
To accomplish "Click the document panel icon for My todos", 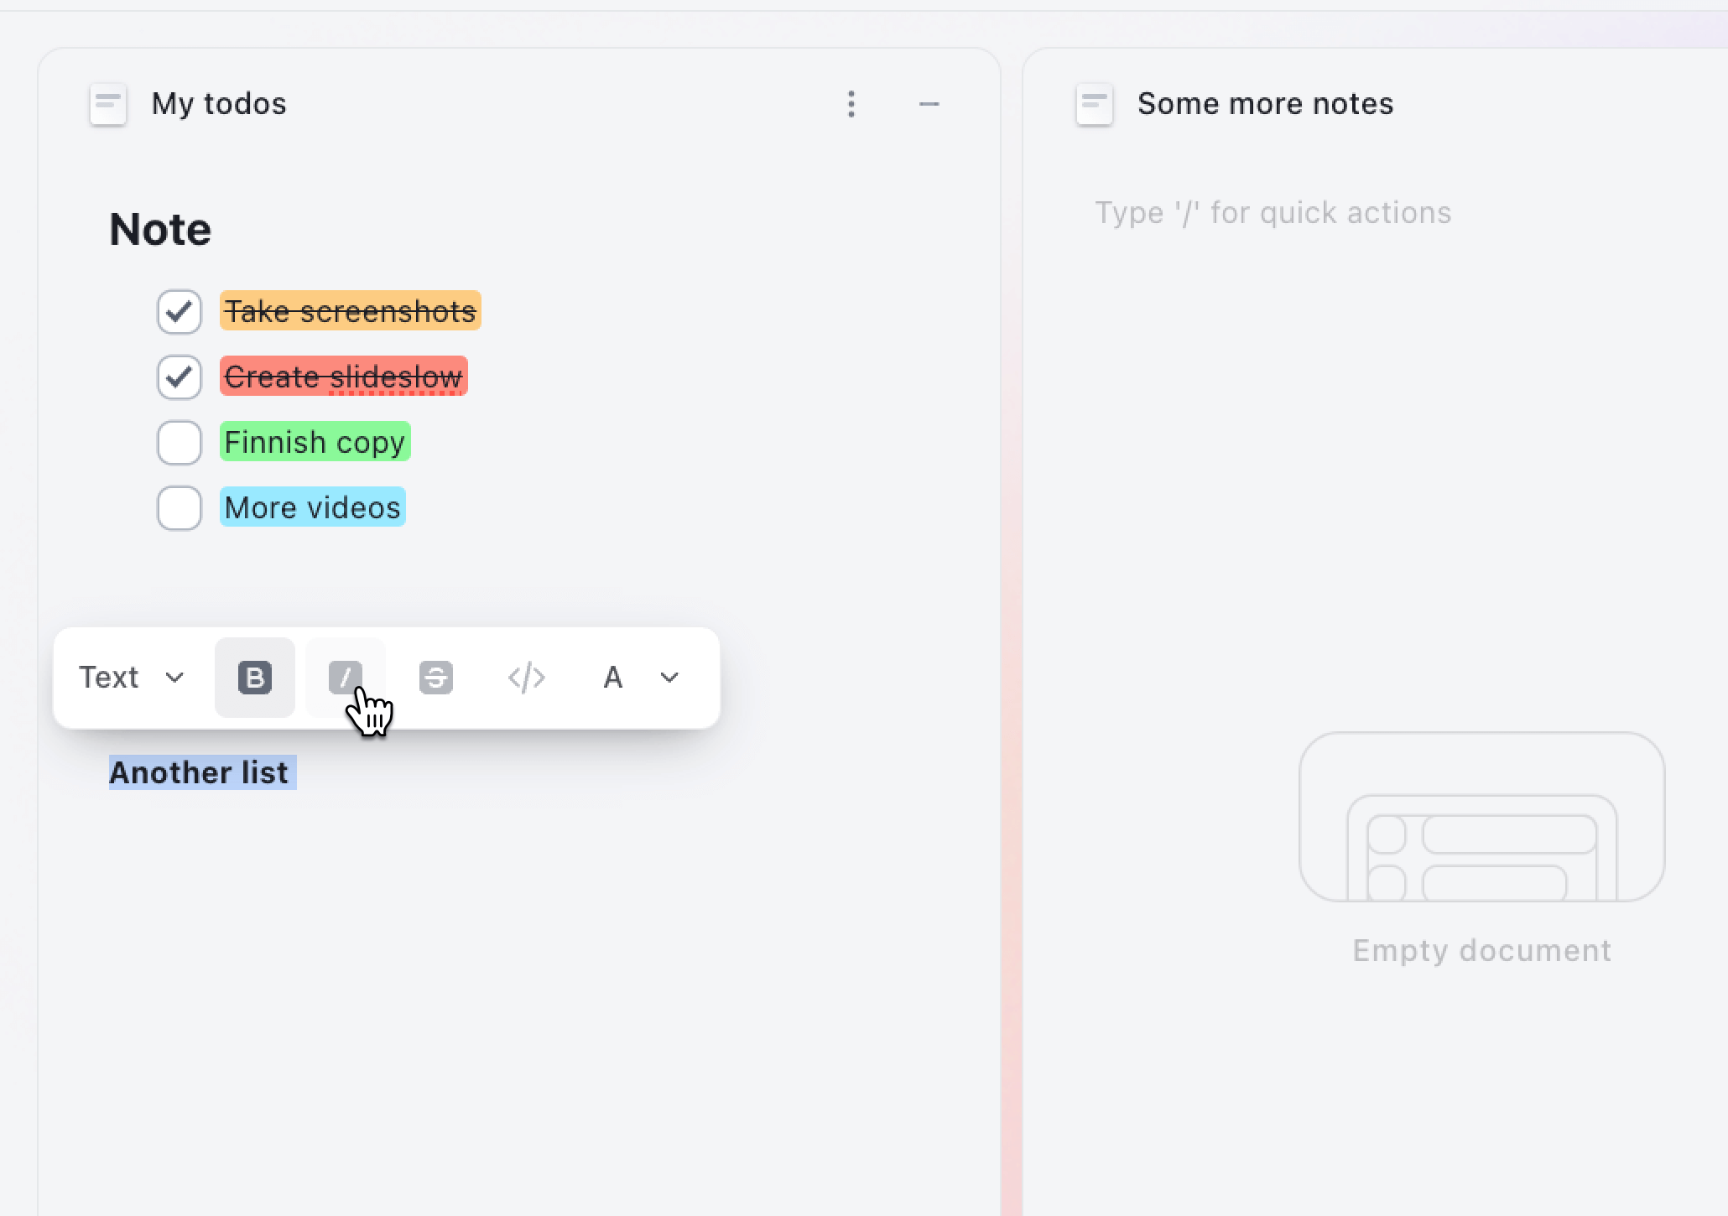I will pos(109,104).
